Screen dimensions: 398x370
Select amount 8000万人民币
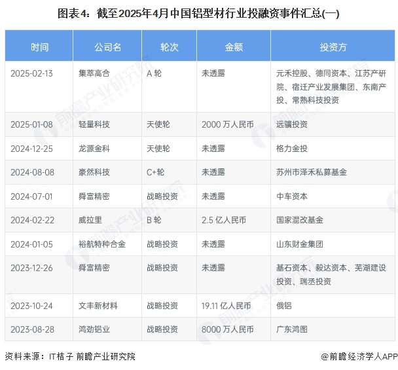(228, 329)
